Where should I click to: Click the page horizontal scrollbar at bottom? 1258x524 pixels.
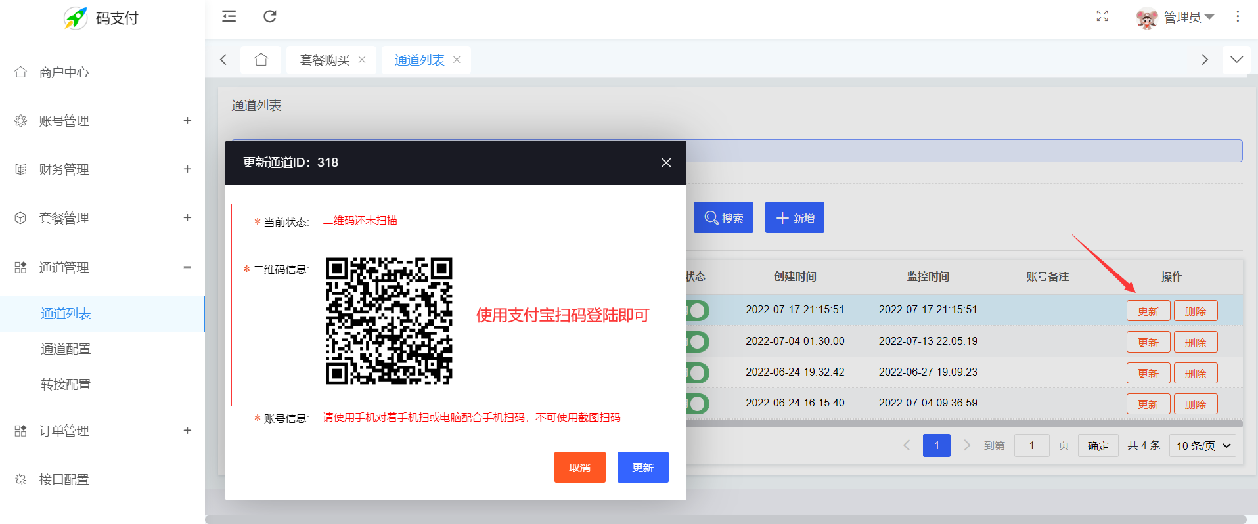click(726, 519)
